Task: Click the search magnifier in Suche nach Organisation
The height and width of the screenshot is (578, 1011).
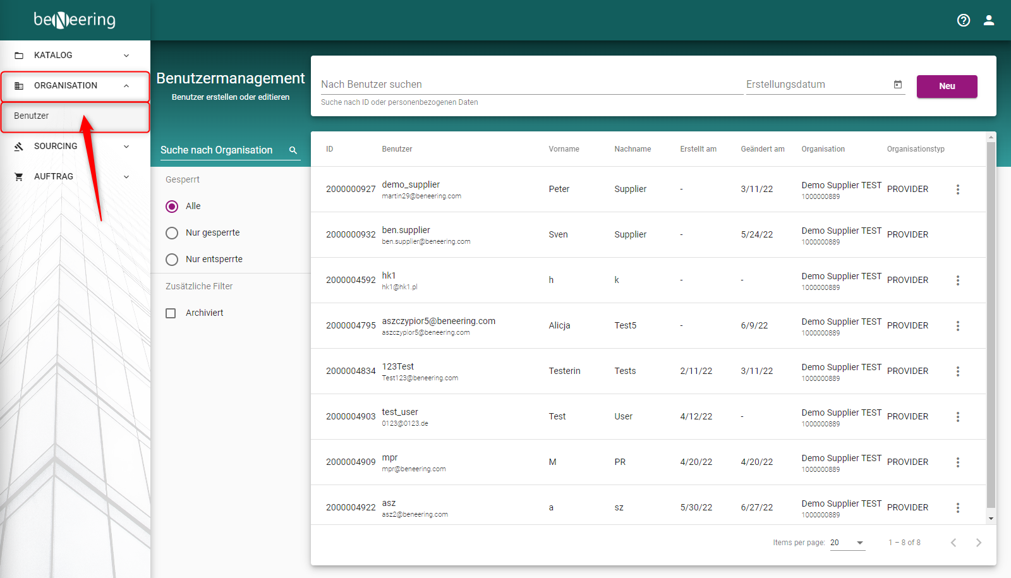Action: pyautogui.click(x=293, y=150)
